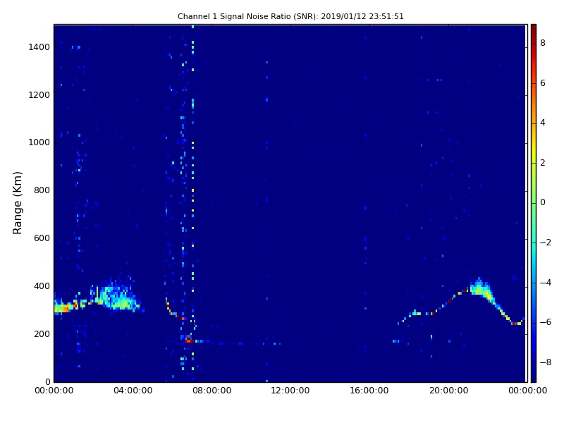564x423 pixels.
Task: Click the colorbar value −2 label
Action: coord(545,243)
